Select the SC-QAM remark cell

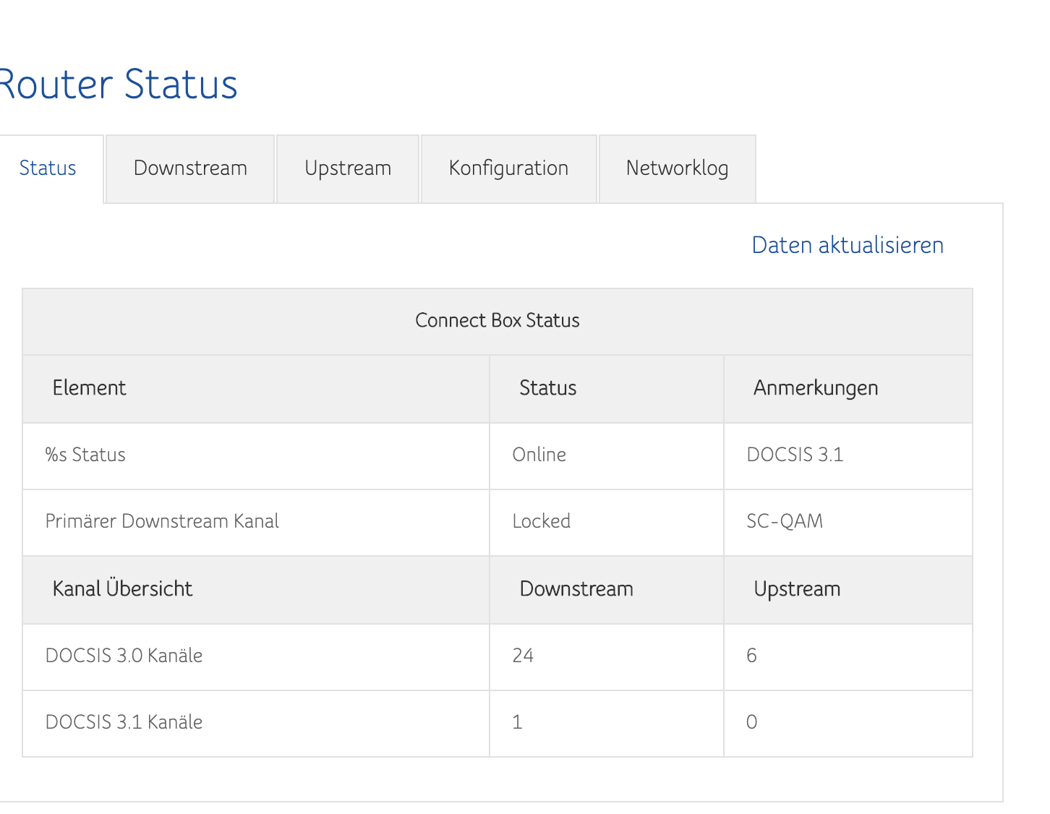pos(785,521)
